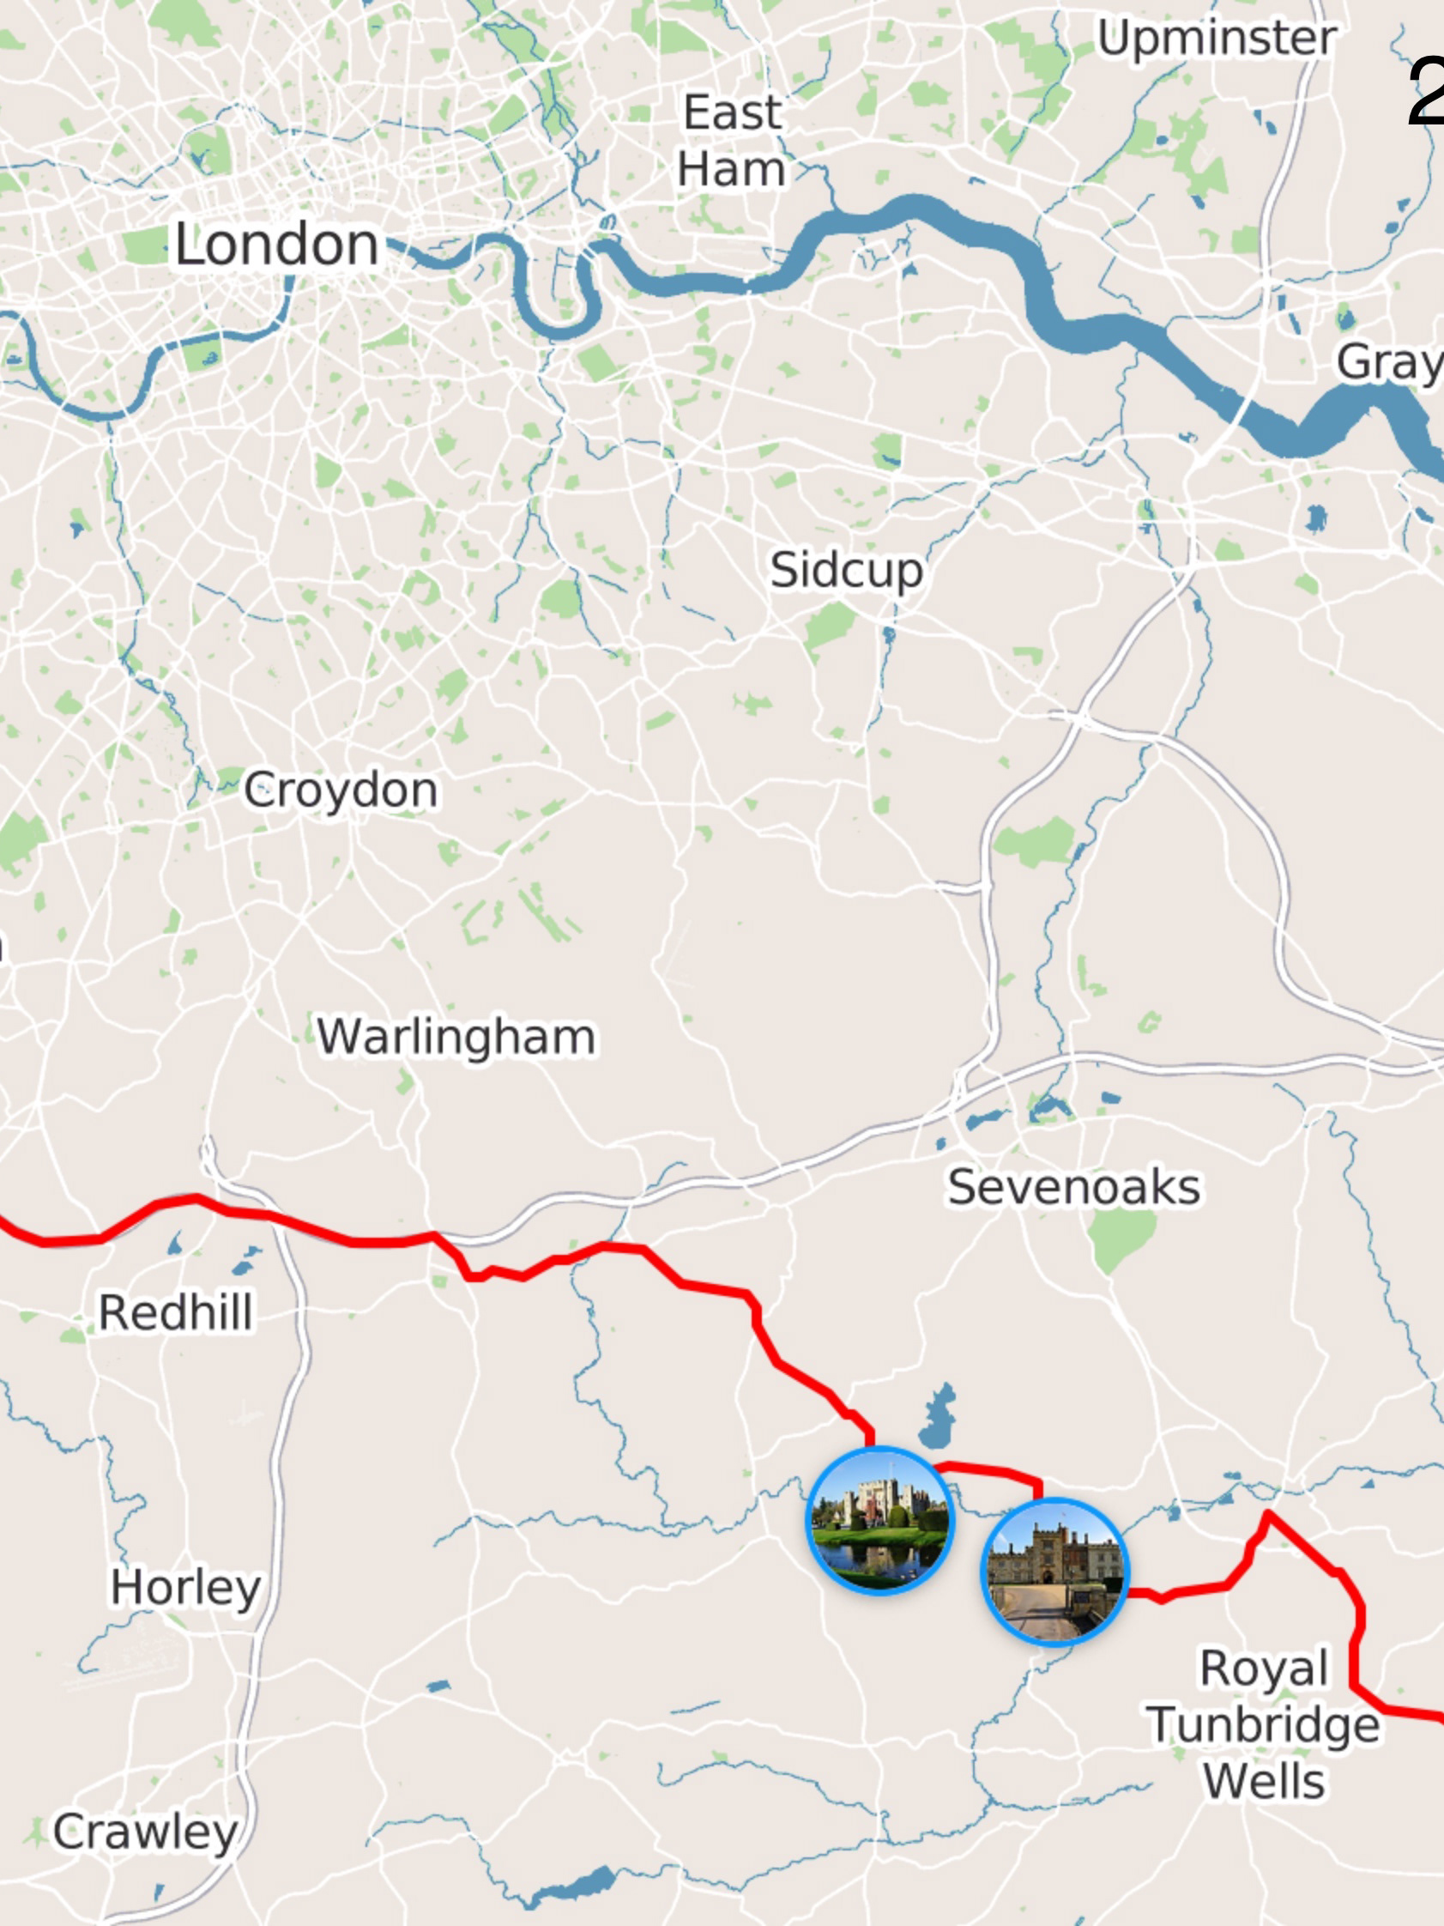This screenshot has height=1926, width=1444.
Task: Click the Crawley label
Action: pos(145,1833)
